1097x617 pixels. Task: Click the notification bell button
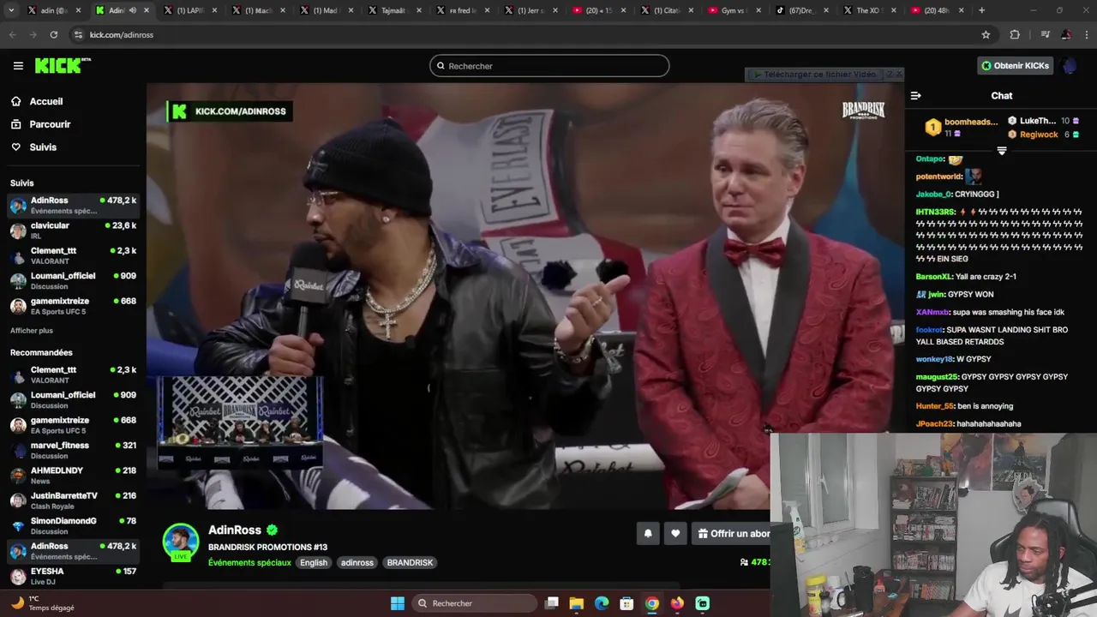tap(648, 533)
